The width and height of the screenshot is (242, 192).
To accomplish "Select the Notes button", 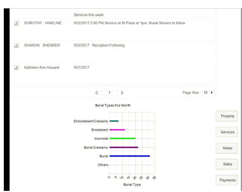I will click(227, 148).
